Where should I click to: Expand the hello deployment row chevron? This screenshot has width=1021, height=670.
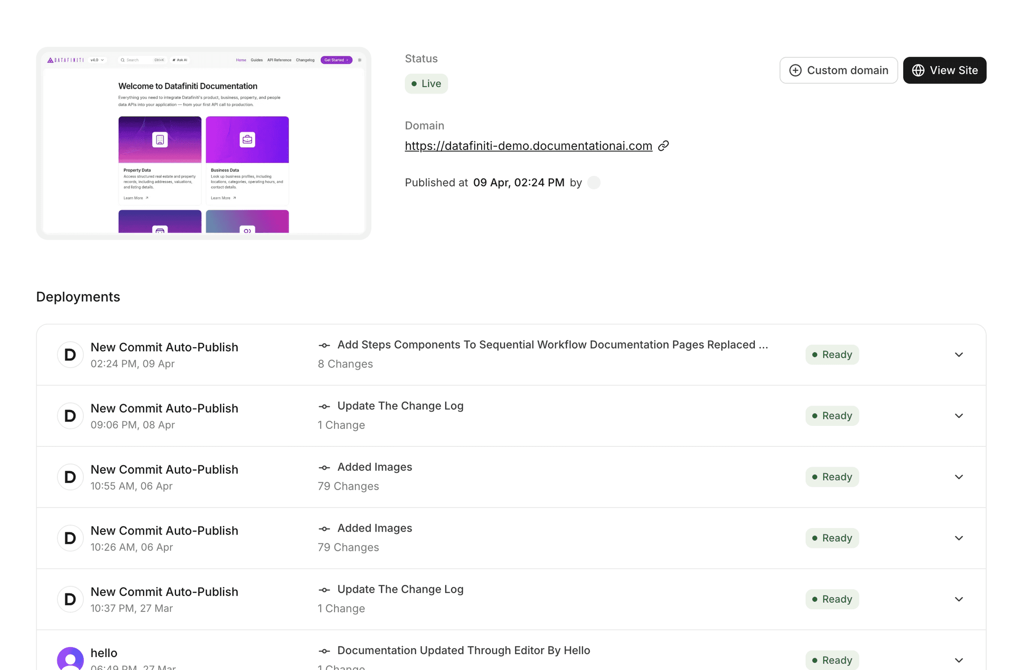click(958, 661)
